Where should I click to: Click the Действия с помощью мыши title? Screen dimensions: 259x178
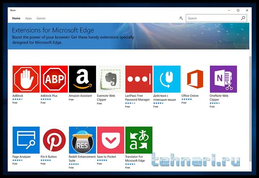[x=164, y=98]
